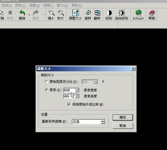Select the 调整大小 (Resize) toolbar icon

click(75, 13)
